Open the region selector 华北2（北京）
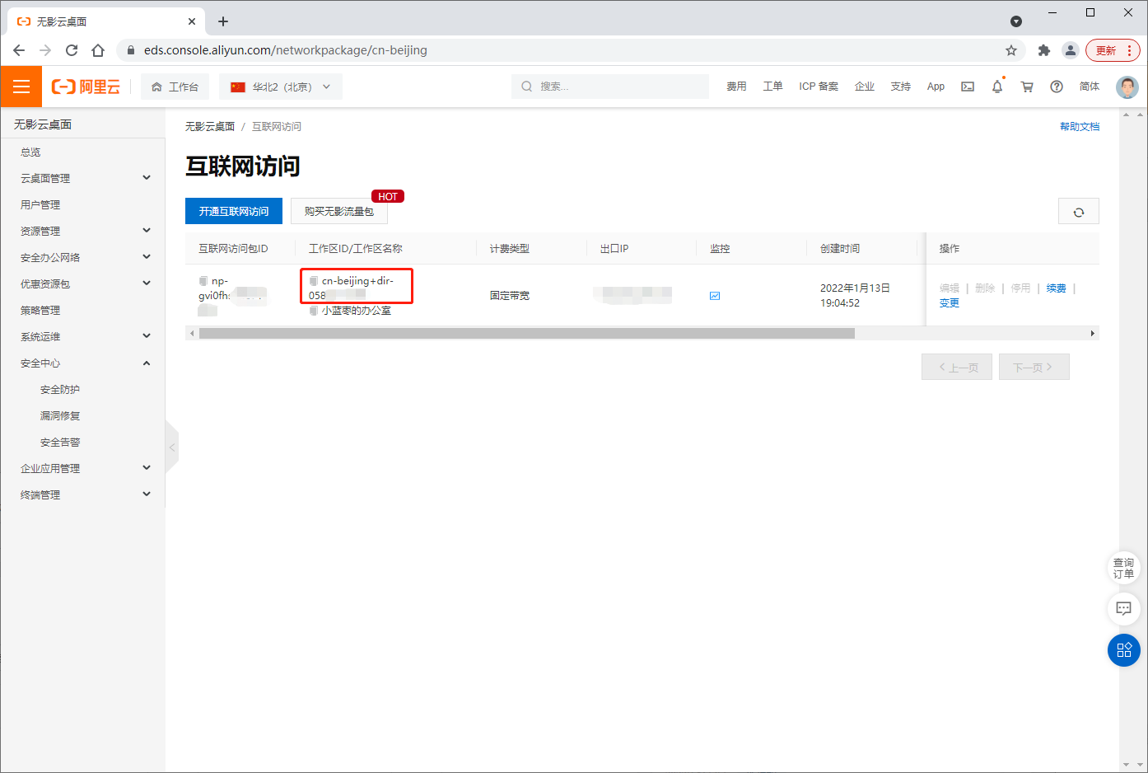The width and height of the screenshot is (1148, 773). 281,87
